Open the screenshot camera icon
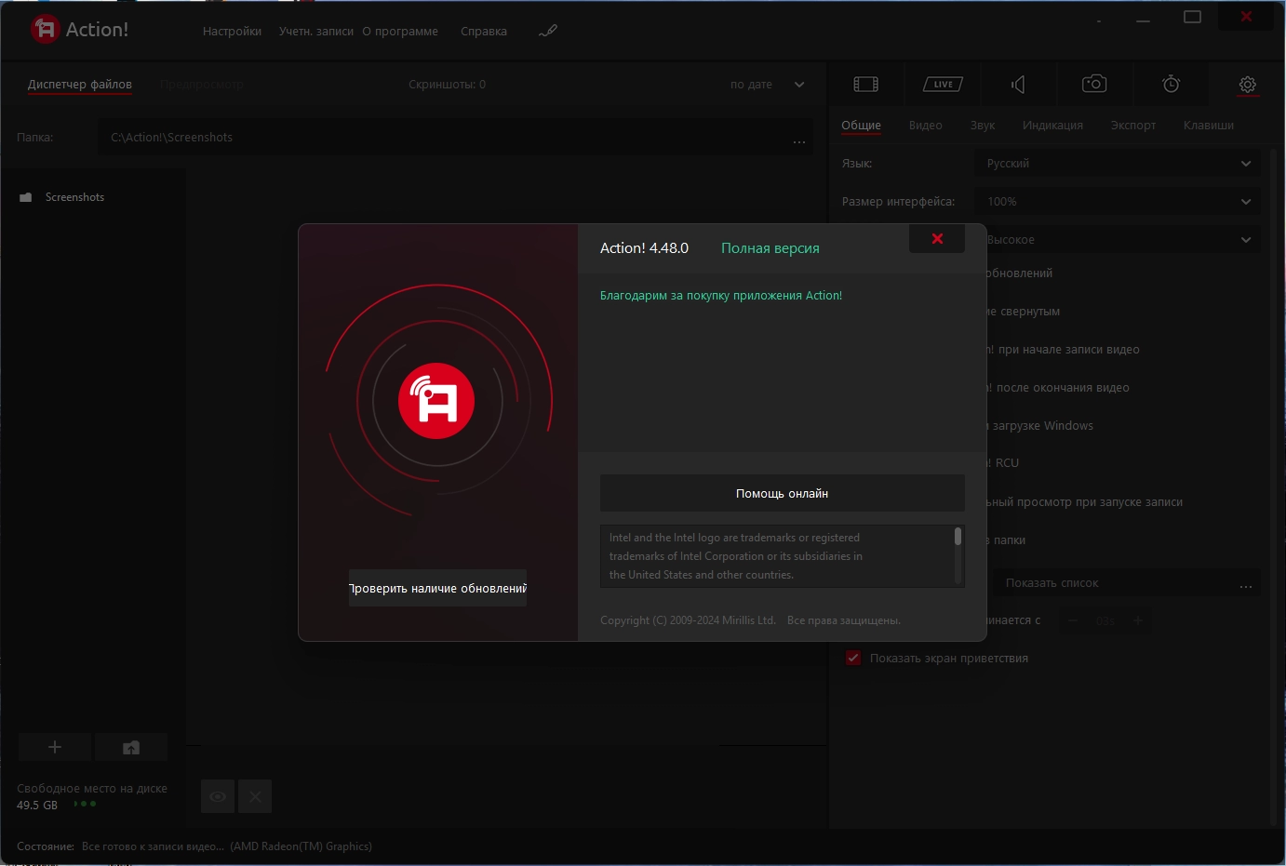Image resolution: width=1286 pixels, height=866 pixels. point(1094,85)
